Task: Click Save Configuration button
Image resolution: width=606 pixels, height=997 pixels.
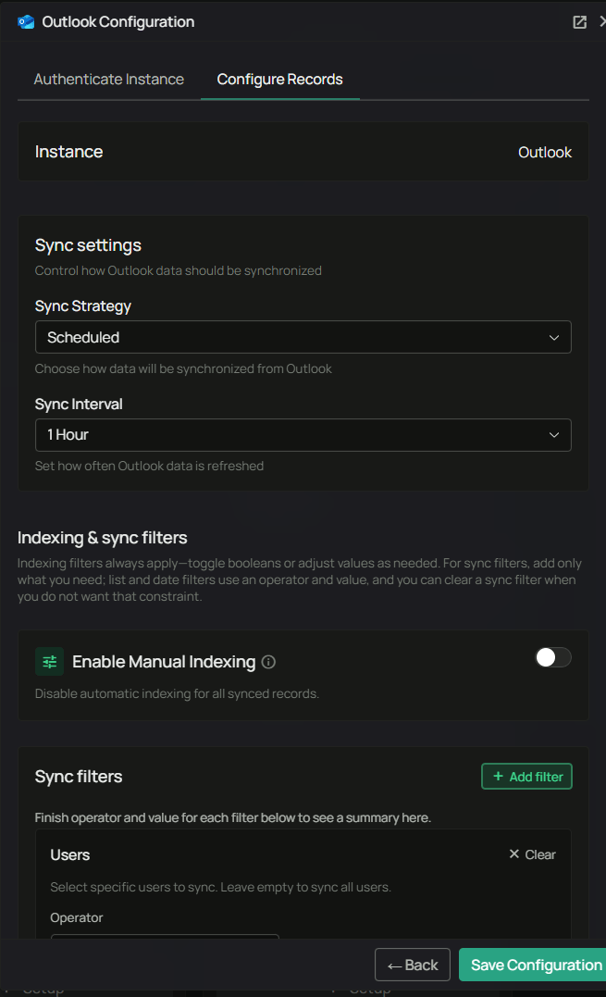Action: tap(532, 965)
